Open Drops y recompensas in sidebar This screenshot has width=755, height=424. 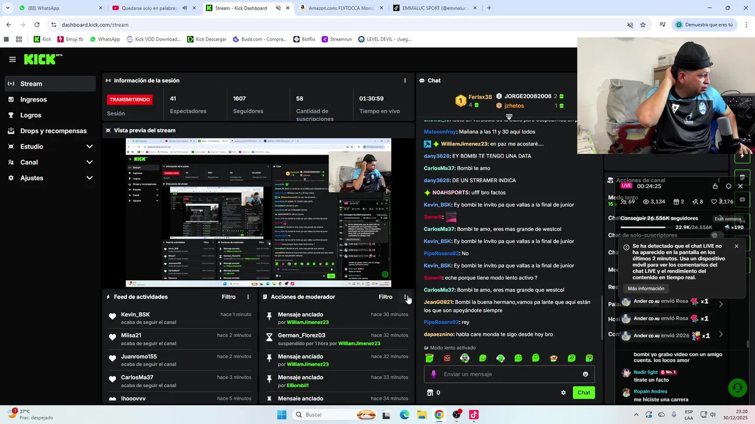click(x=51, y=131)
